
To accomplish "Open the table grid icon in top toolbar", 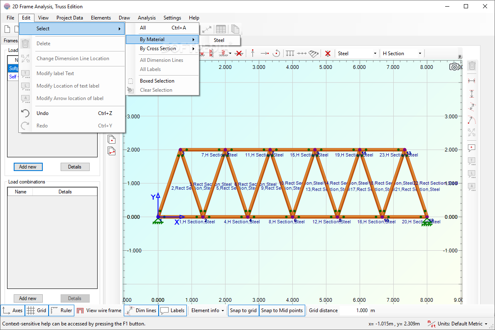I will pyautogui.click(x=221, y=29).
